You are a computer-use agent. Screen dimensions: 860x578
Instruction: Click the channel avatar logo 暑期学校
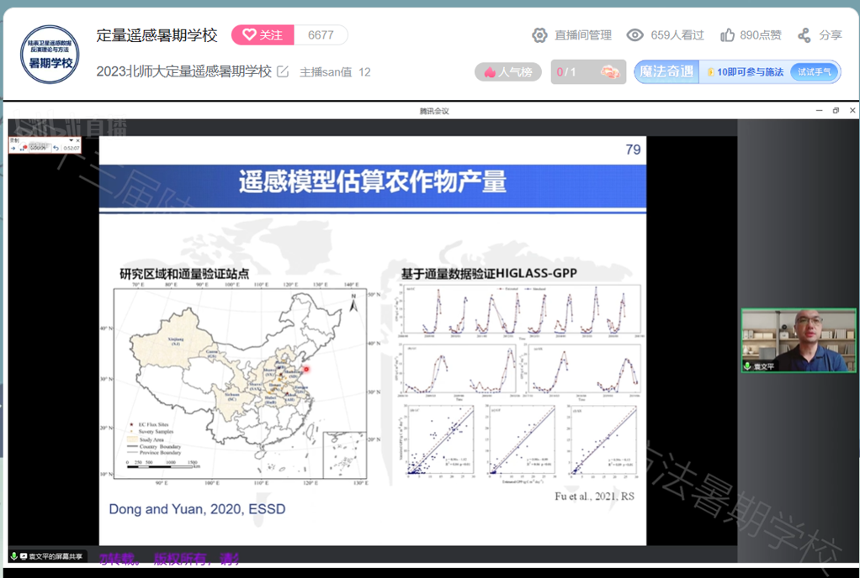(x=50, y=55)
